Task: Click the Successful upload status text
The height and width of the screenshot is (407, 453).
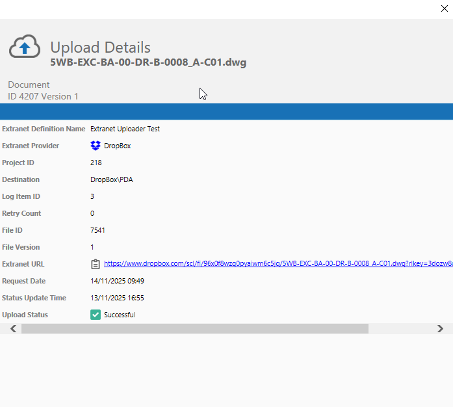Action: (120, 315)
